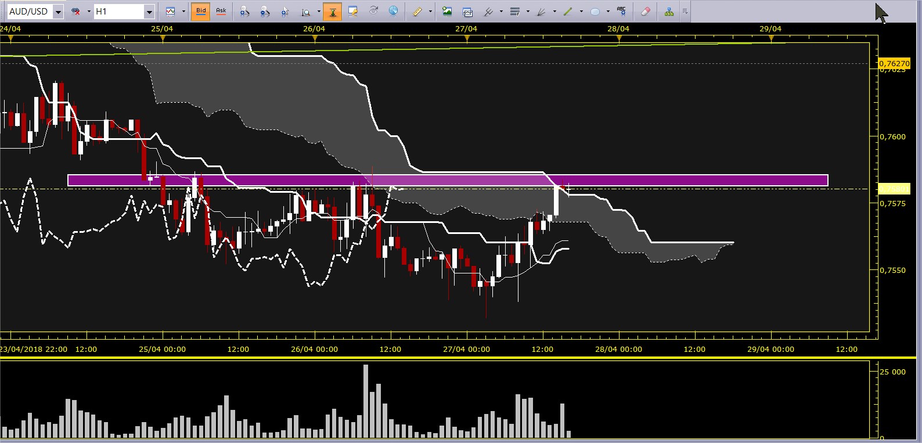Click the 29/04 yellow day marker

click(x=771, y=38)
